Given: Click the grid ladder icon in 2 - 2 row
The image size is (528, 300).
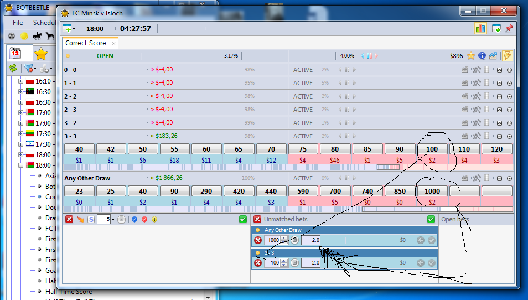Looking at the screenshot, I should point(487,96).
